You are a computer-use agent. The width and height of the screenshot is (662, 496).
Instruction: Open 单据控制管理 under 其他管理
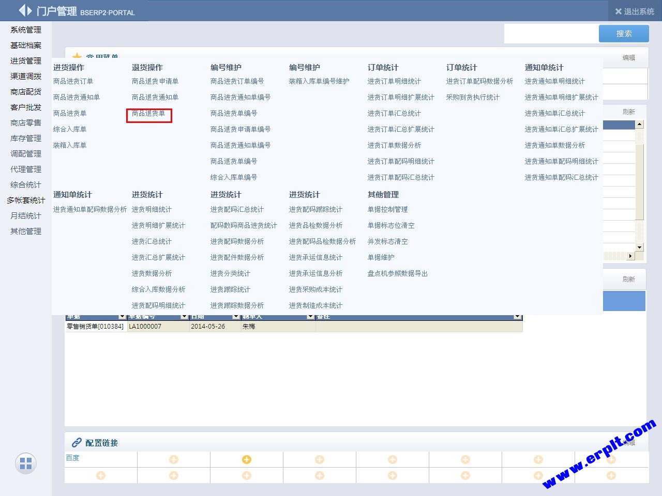click(387, 209)
